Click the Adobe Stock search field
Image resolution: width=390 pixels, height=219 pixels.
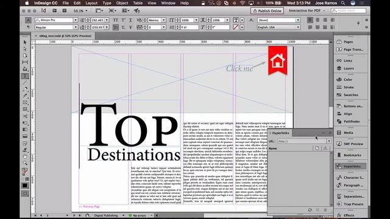349,11
